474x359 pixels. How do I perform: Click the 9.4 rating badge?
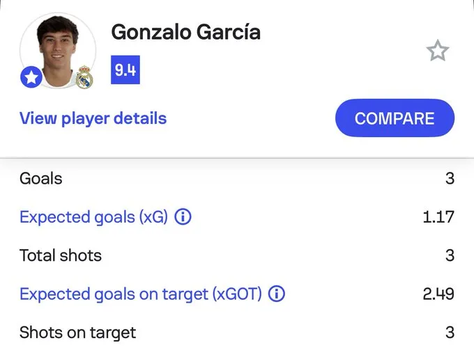[x=125, y=70]
